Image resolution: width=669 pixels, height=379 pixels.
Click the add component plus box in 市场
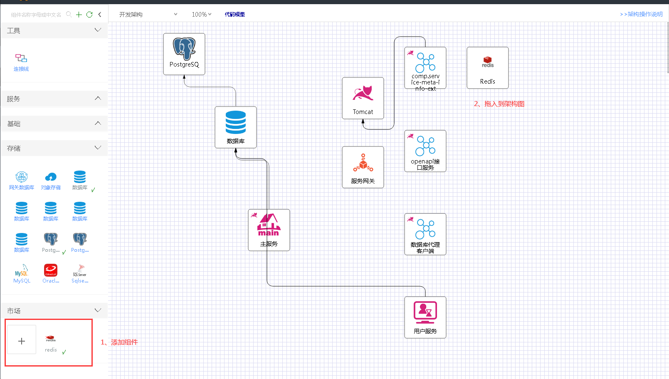(22, 341)
